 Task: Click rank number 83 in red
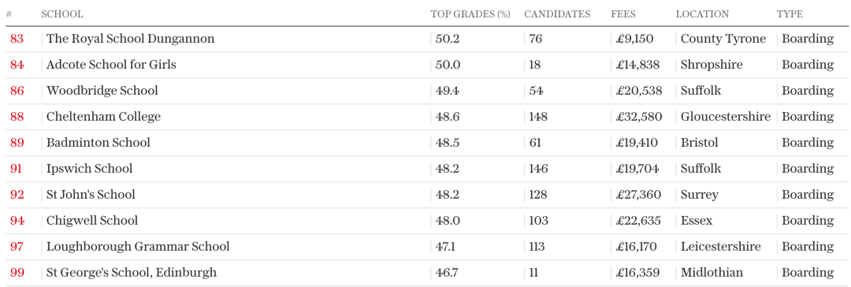(17, 39)
